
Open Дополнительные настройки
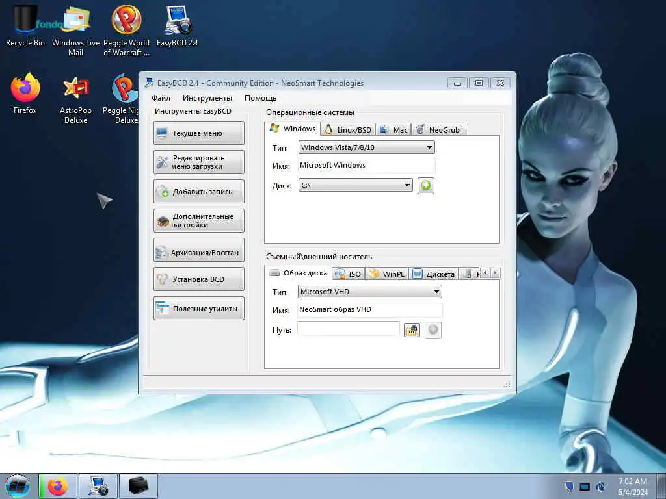tap(199, 221)
